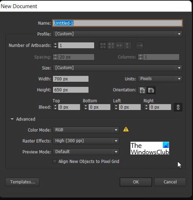Click the Cancel button
The height and width of the screenshot is (200, 193).
(170, 182)
